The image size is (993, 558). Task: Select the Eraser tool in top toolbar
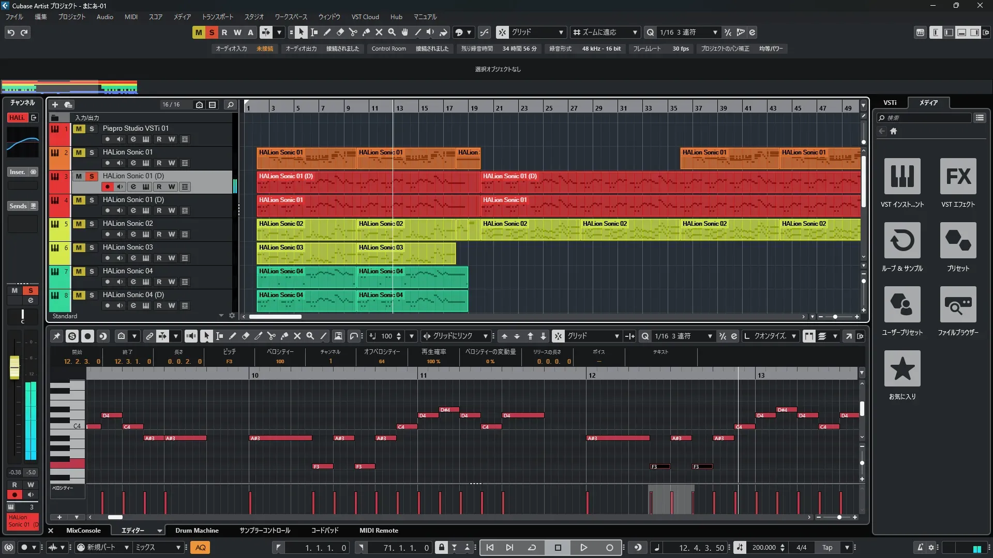[340, 32]
